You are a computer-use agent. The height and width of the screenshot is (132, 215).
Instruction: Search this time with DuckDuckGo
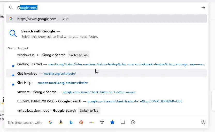81,122
